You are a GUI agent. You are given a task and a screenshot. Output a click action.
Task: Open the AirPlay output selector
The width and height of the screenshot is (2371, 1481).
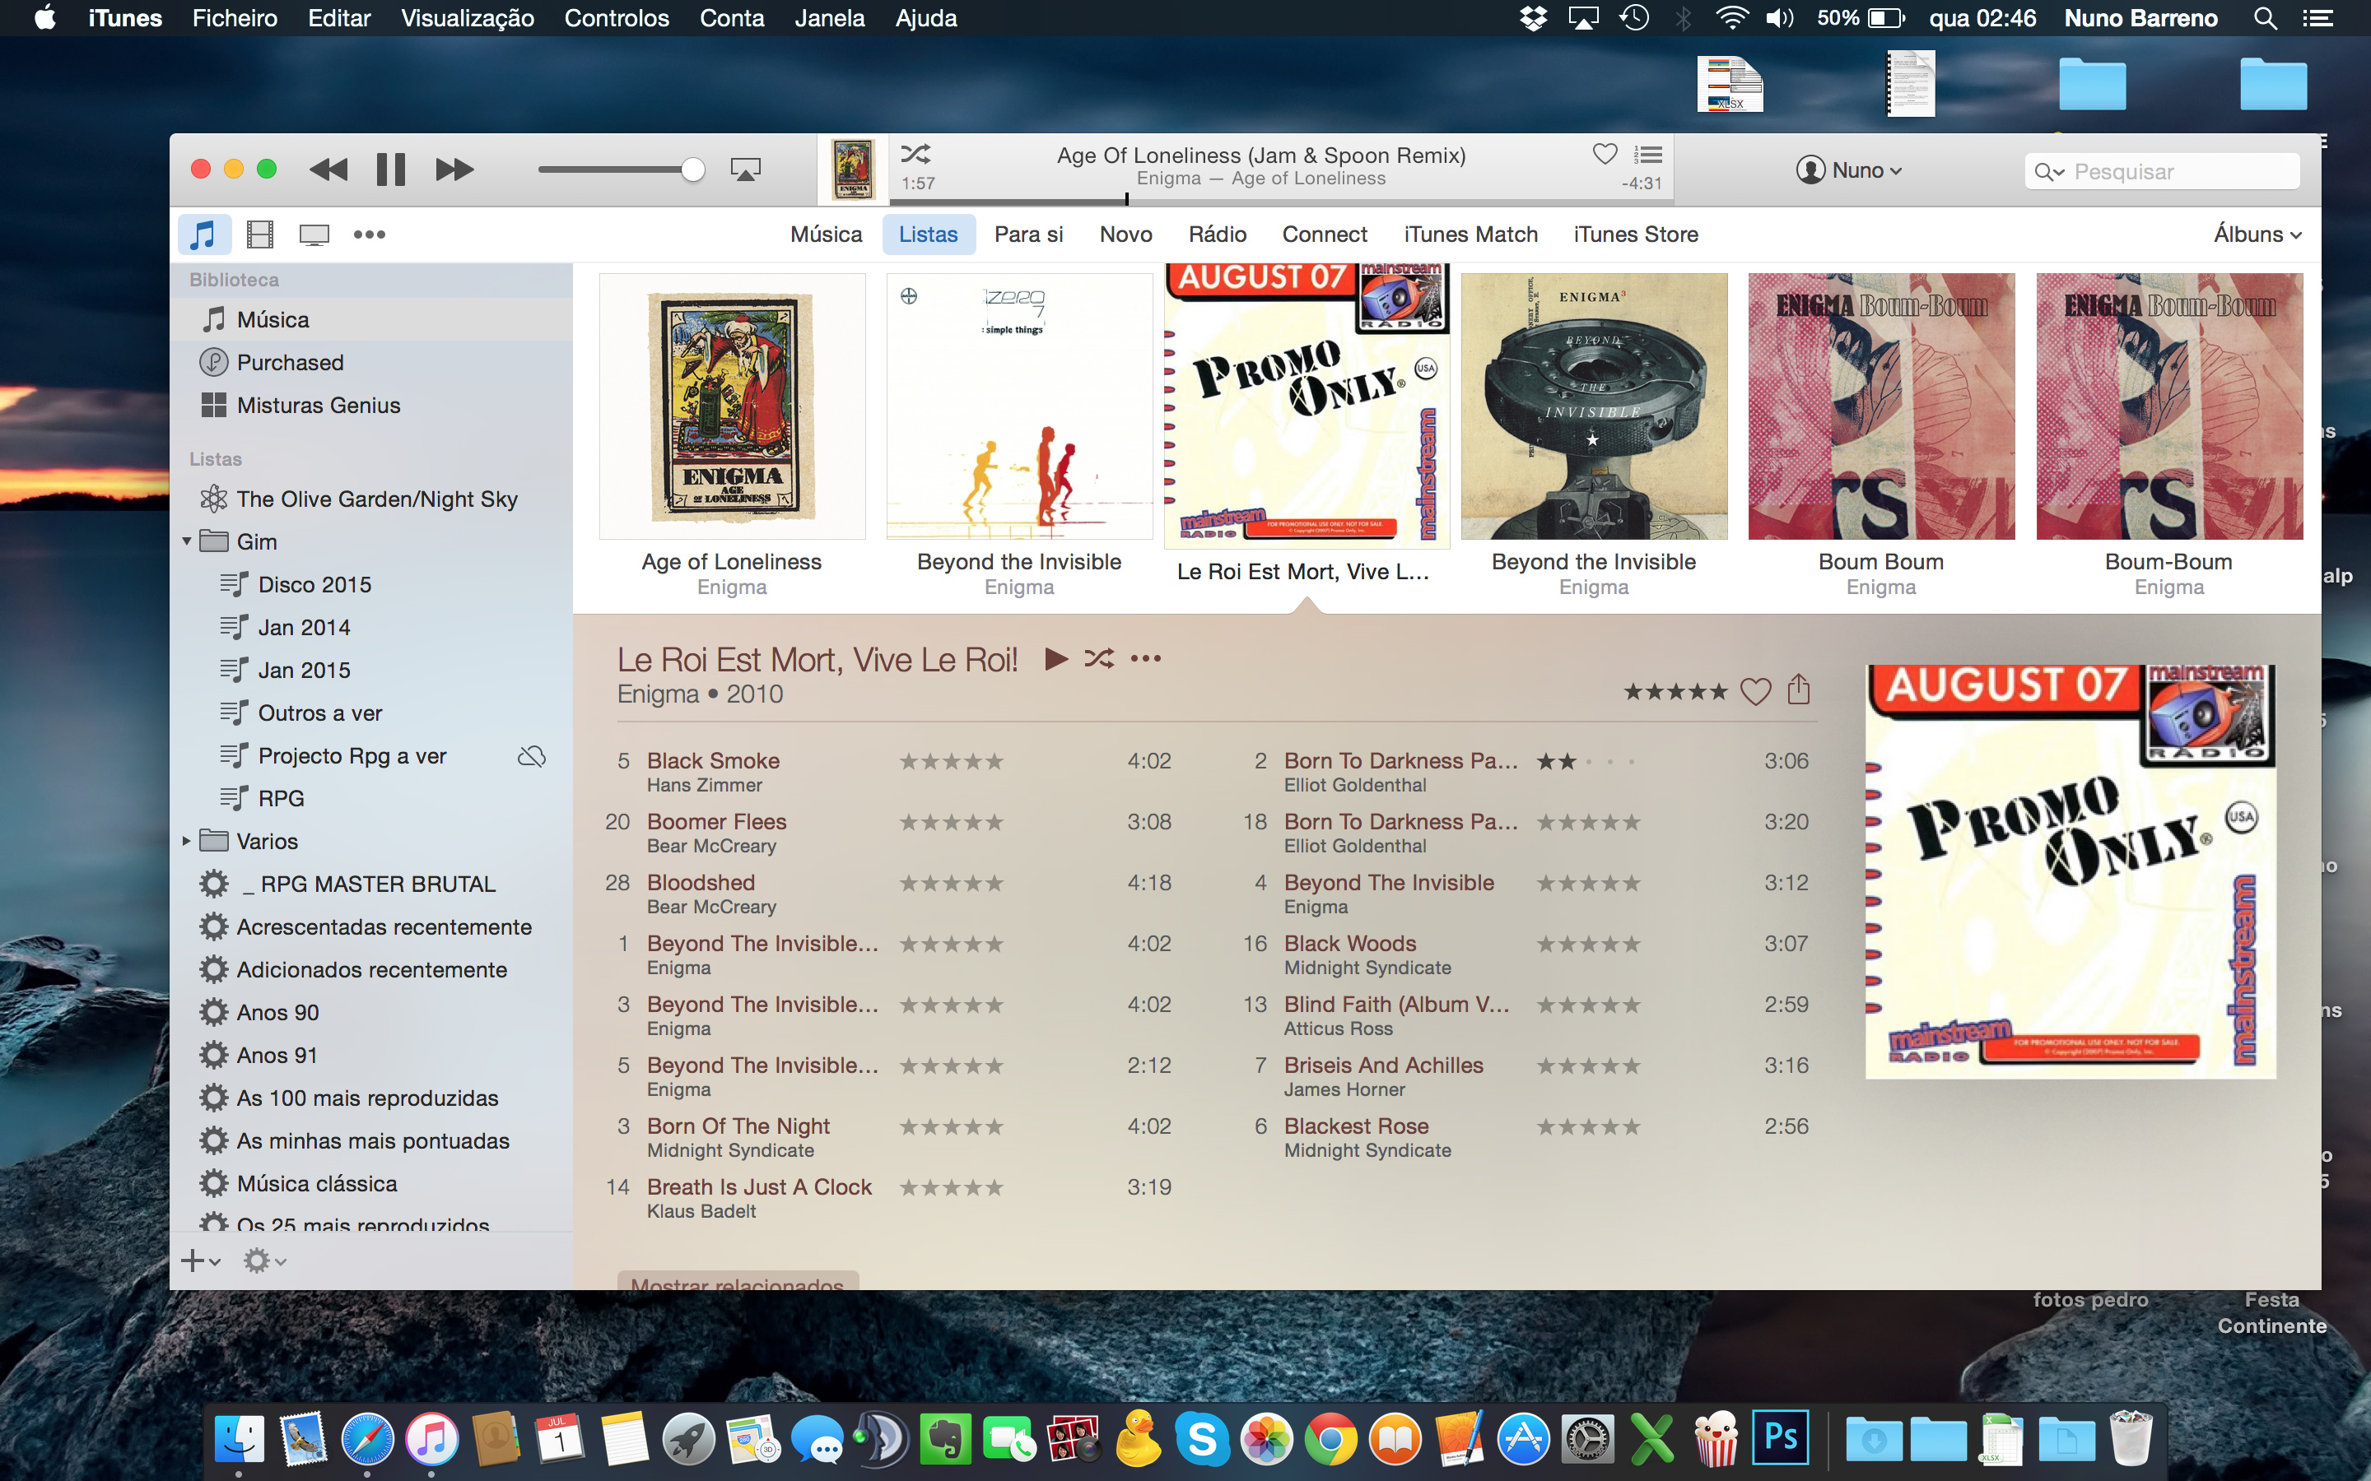point(746,169)
